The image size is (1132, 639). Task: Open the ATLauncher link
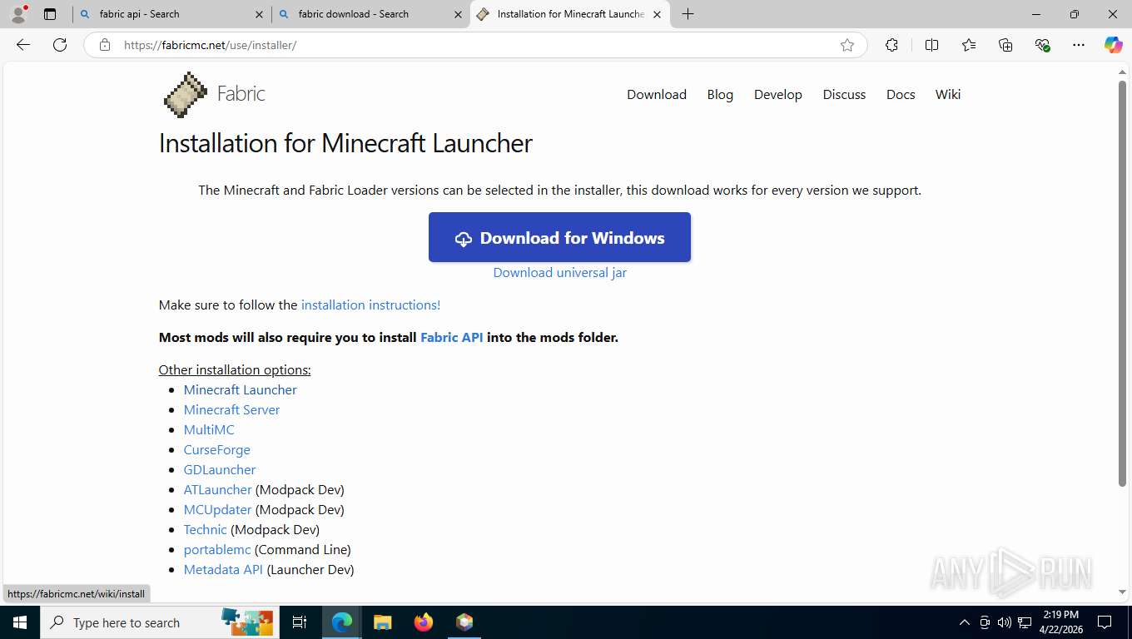[x=217, y=489]
